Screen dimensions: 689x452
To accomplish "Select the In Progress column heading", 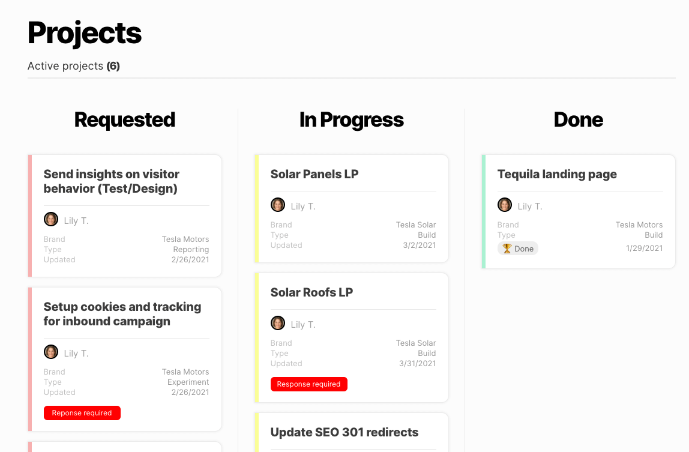I will 352,119.
